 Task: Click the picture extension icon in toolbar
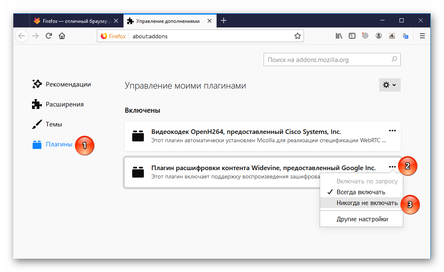point(392,36)
